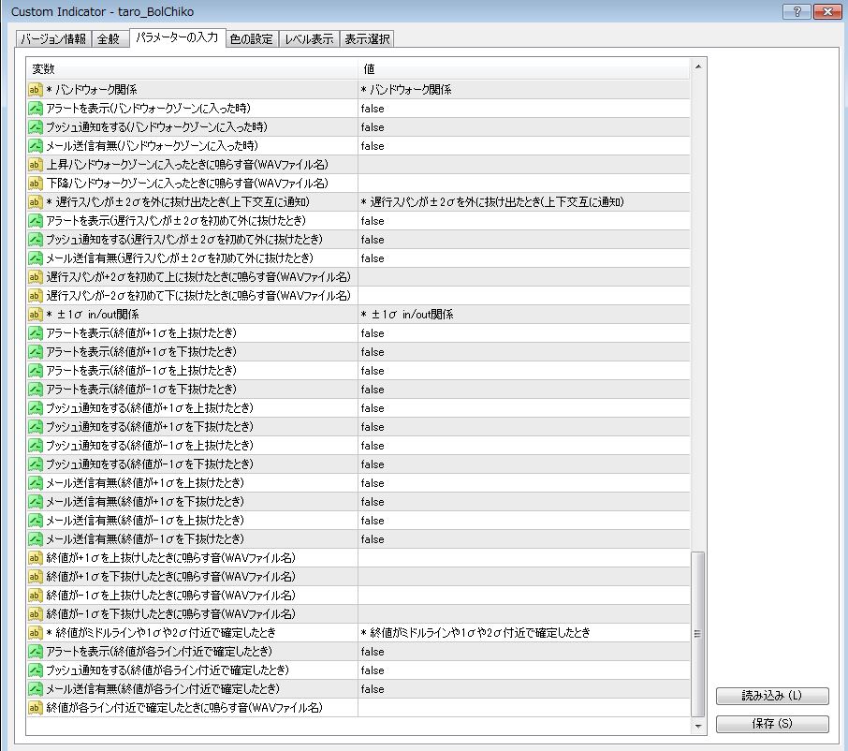The width and height of the screenshot is (848, 751).
Task: Click the scrollbar up arrow
Action: tap(698, 66)
